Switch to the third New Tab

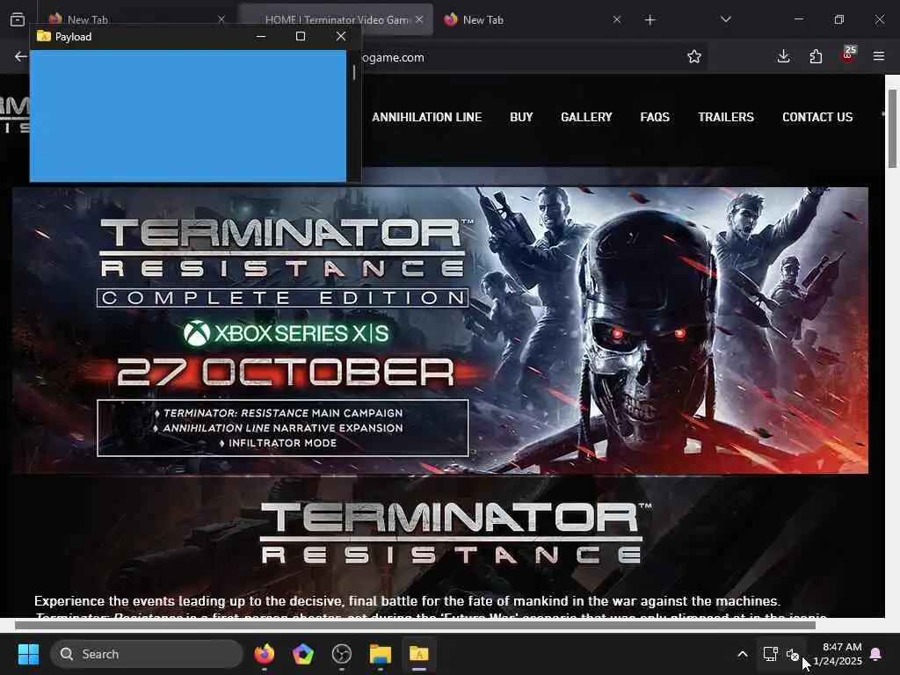tap(531, 19)
